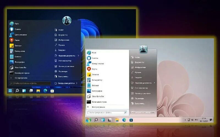Launch Фотографии in the light start menu
Viewport: 220px width, 137px height.
(x=94, y=91)
